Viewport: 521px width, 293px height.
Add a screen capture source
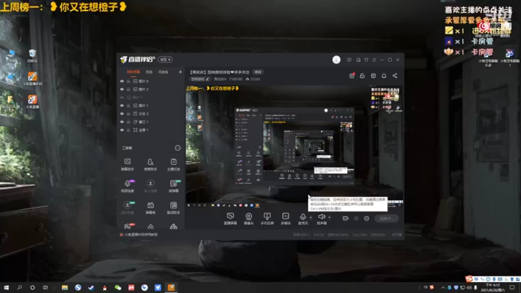tap(231, 219)
